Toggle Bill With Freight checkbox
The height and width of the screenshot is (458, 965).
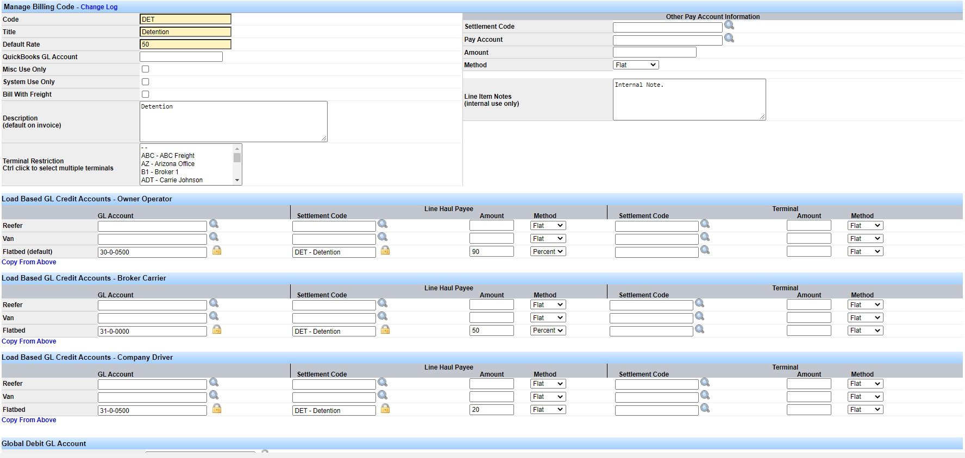(x=145, y=94)
